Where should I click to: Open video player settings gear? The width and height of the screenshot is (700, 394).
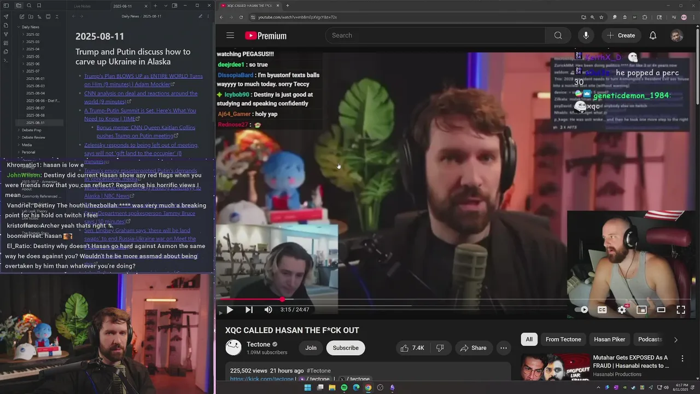[x=622, y=310]
